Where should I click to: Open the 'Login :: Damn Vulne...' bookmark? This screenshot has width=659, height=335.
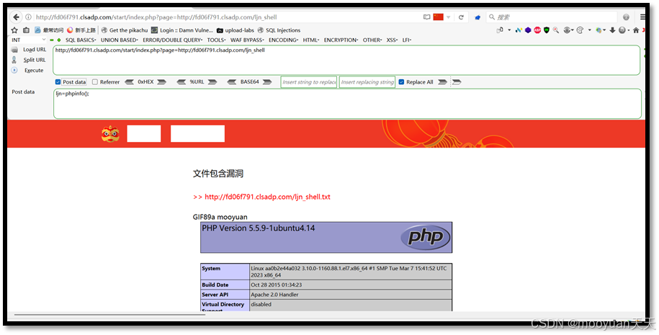(182, 30)
